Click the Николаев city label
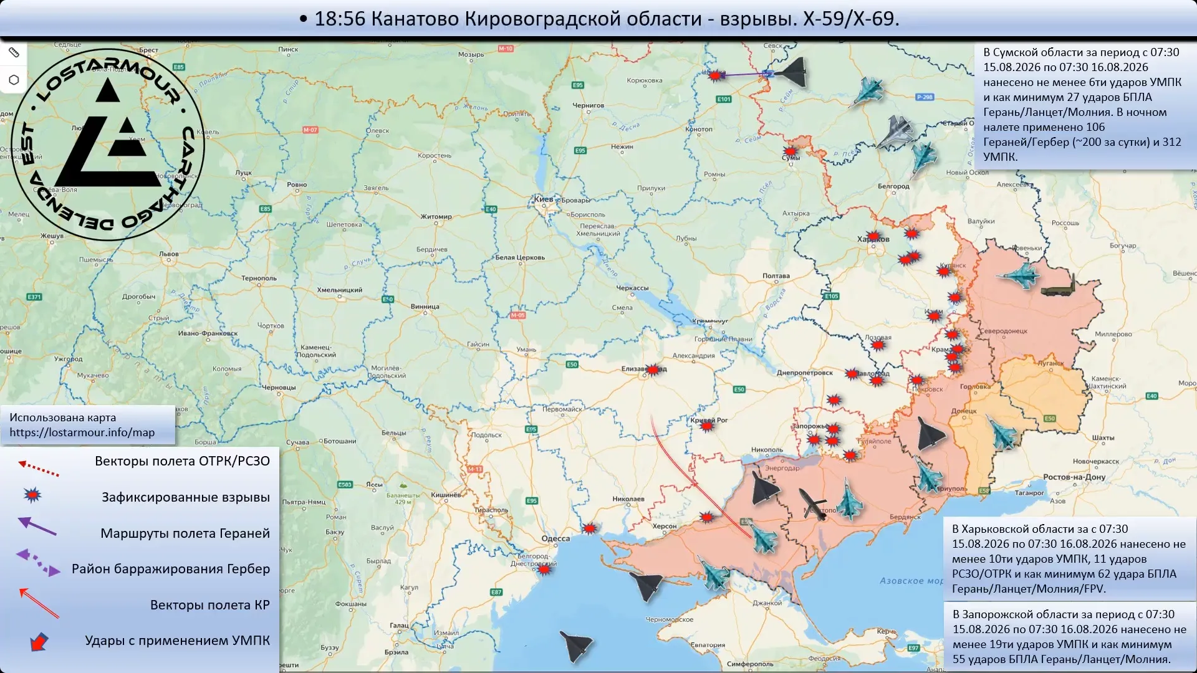The image size is (1197, 673). (x=628, y=499)
